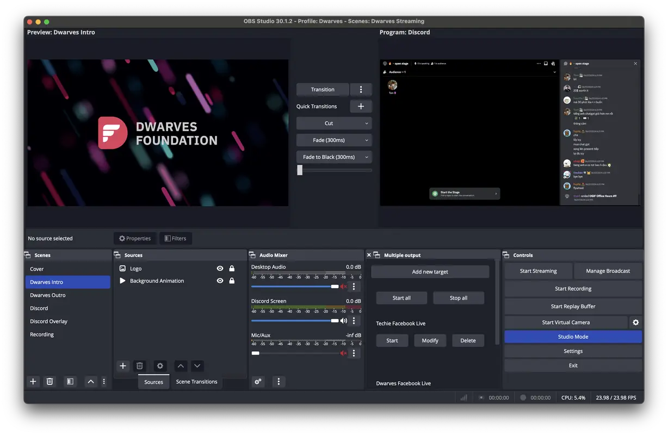Click the Properties gear button for sources
This screenshot has height=435, width=668.
135,238
